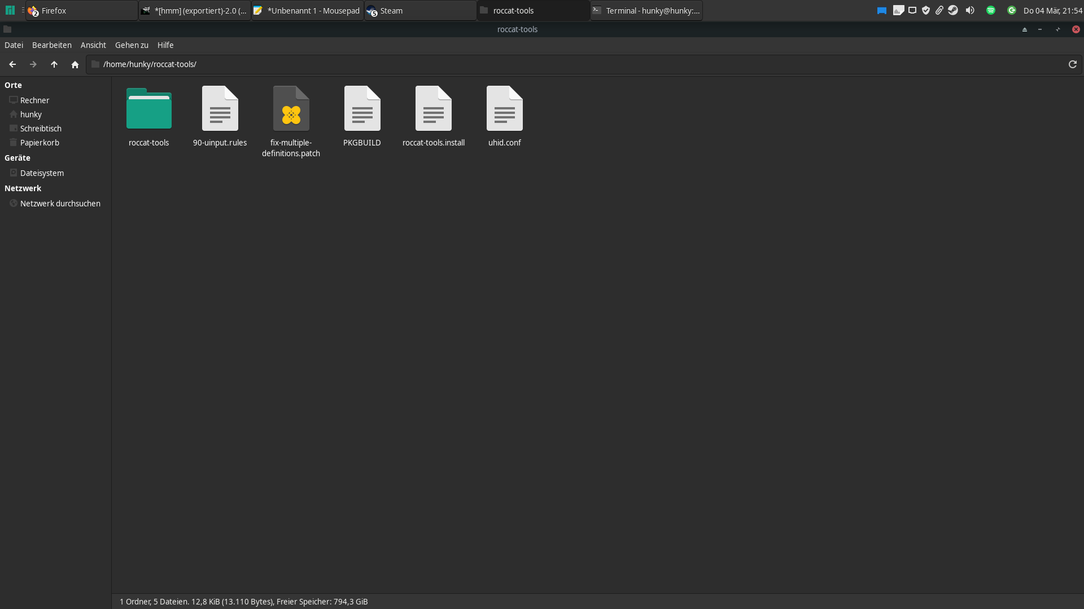Reload the folder with the refresh icon
This screenshot has height=609, width=1084.
[x=1072, y=64]
